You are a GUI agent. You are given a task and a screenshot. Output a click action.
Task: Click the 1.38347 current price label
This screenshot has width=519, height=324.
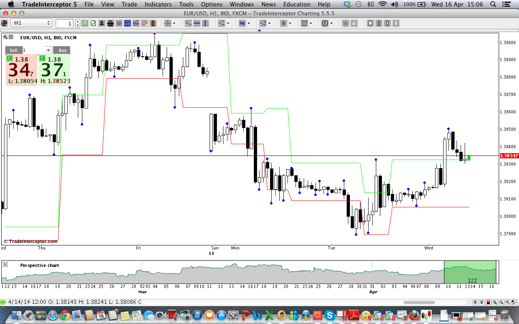pos(509,156)
